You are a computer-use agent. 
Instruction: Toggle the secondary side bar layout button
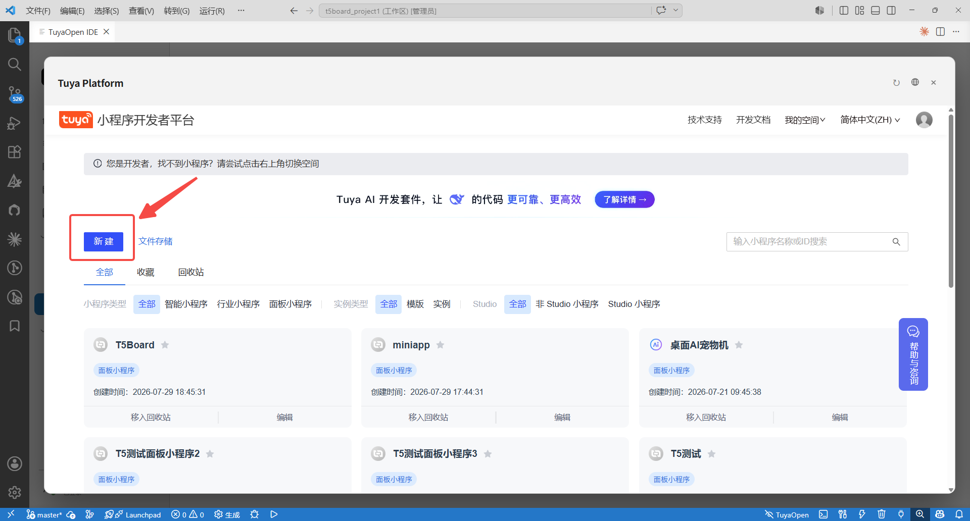pyautogui.click(x=891, y=11)
